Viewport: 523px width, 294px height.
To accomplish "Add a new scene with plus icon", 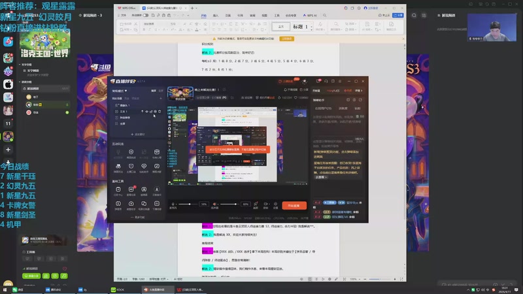I will [x=160, y=99].
